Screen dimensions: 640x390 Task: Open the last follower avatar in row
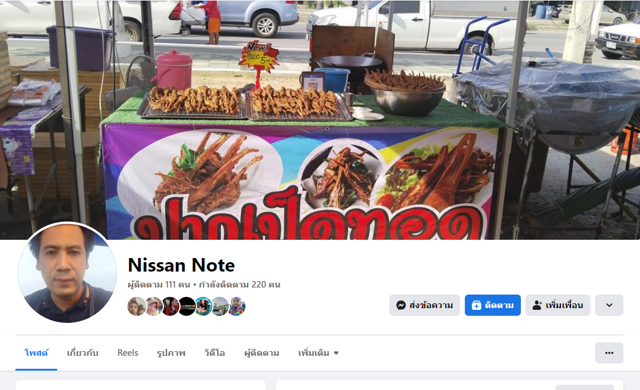(237, 306)
